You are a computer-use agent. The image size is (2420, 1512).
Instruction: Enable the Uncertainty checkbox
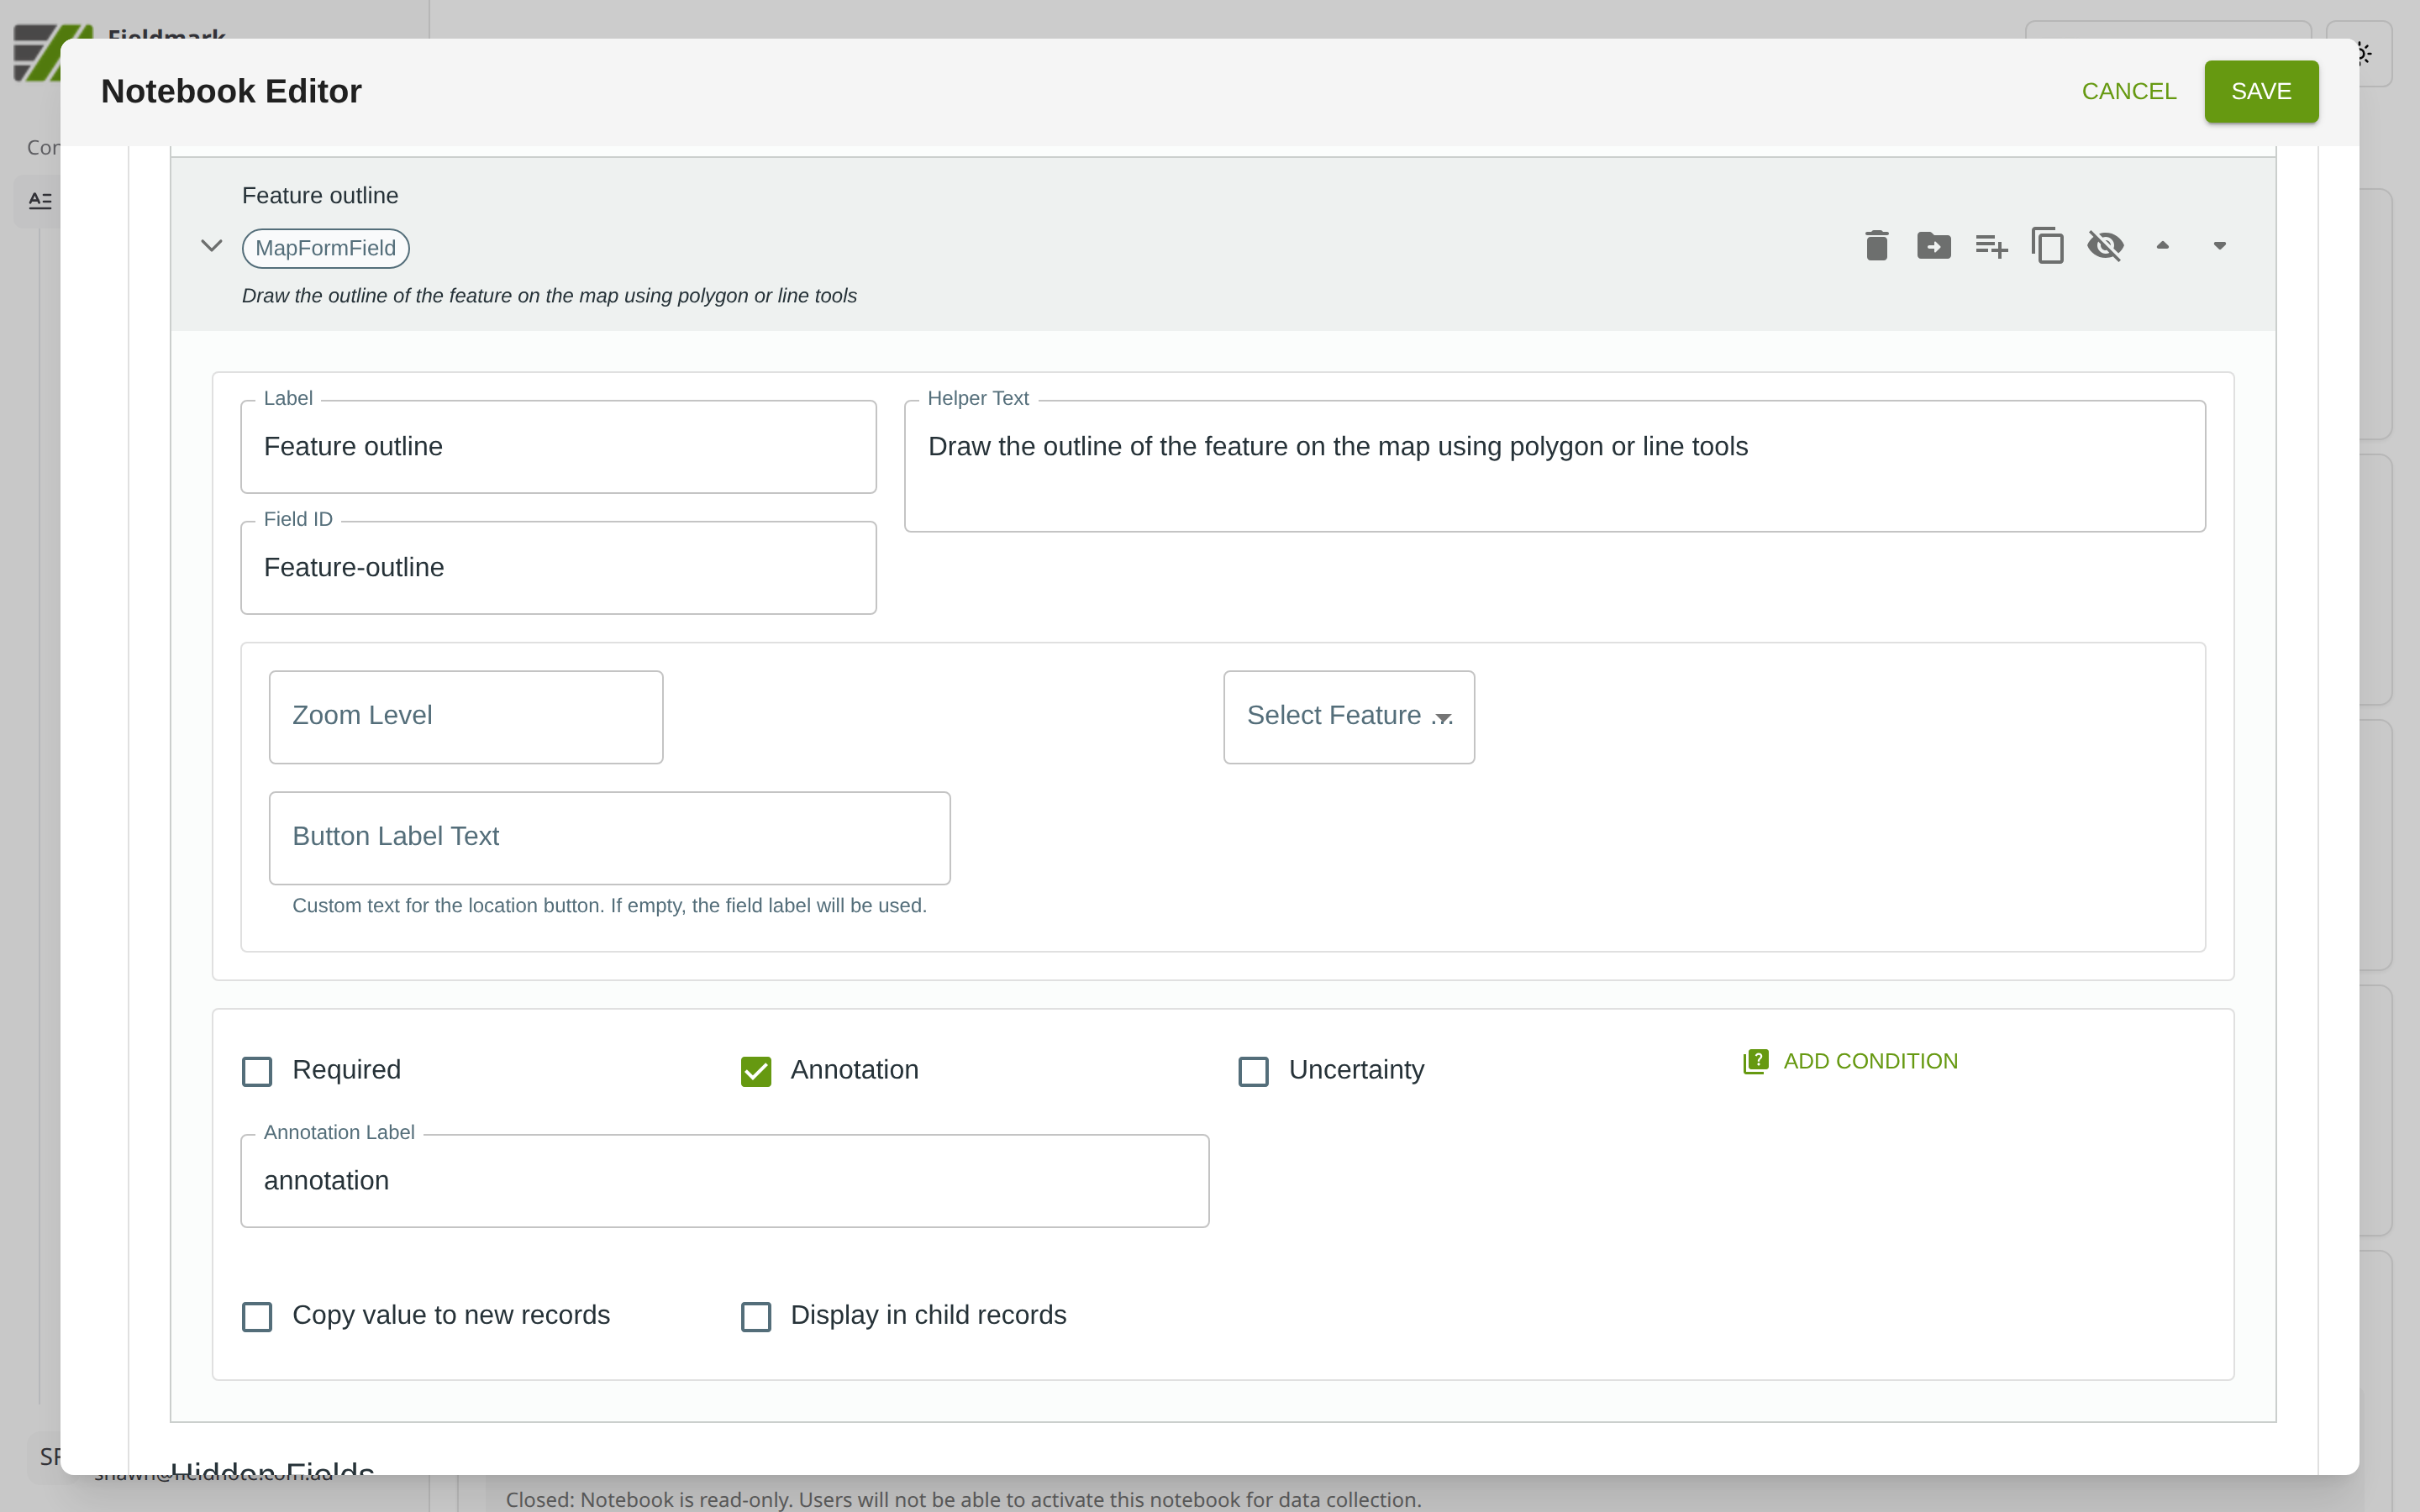(x=1253, y=1071)
